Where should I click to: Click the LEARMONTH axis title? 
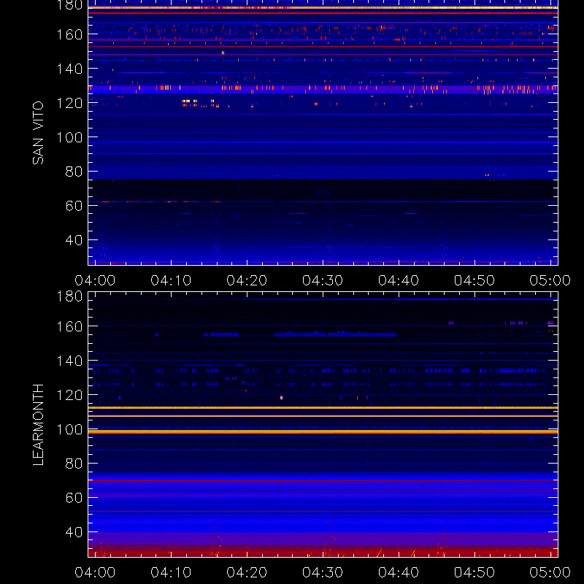[x=38, y=425]
